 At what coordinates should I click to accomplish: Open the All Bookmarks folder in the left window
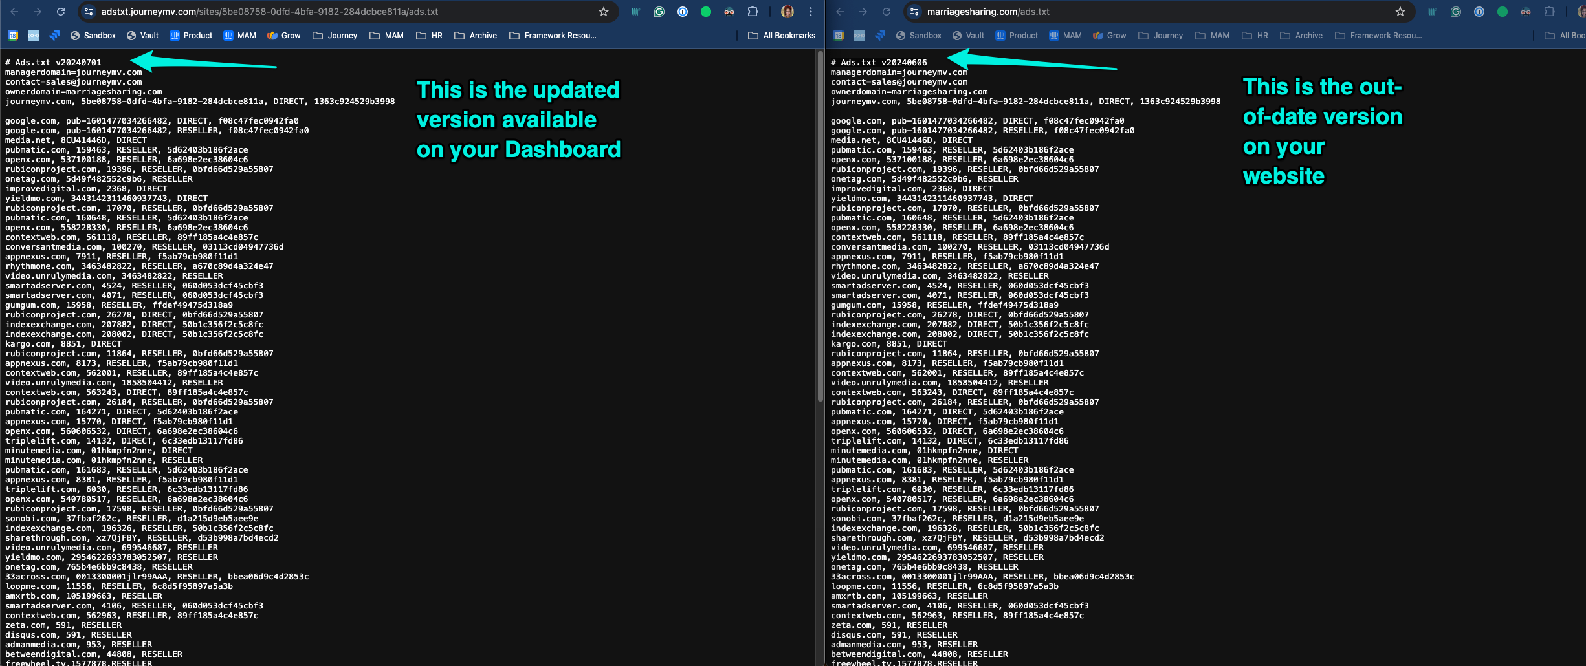[x=782, y=36]
